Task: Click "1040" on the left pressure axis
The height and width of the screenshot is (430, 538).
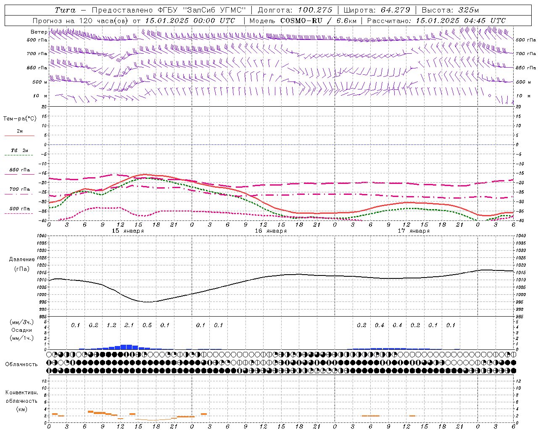Action: 41,236
